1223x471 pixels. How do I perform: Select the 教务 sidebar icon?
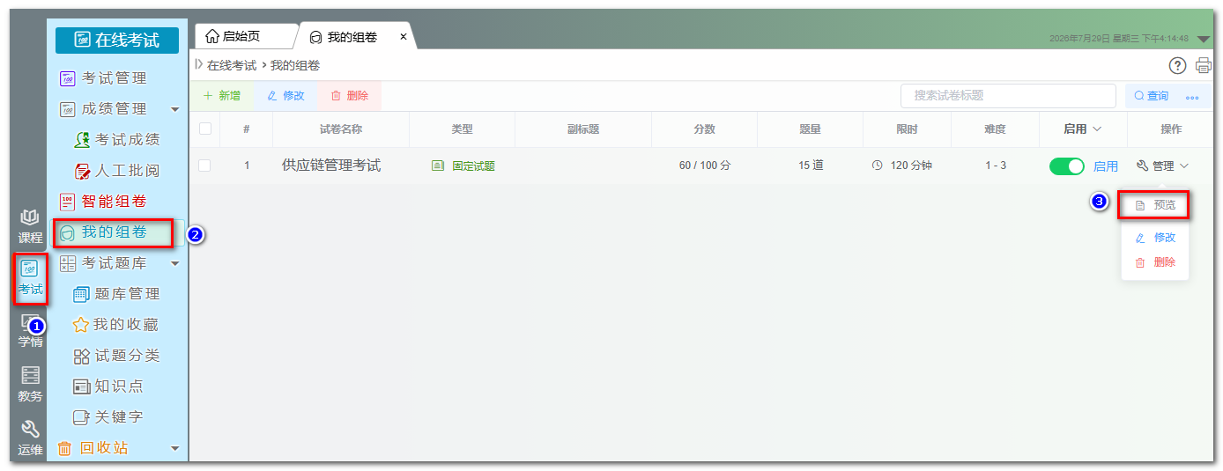click(x=30, y=384)
